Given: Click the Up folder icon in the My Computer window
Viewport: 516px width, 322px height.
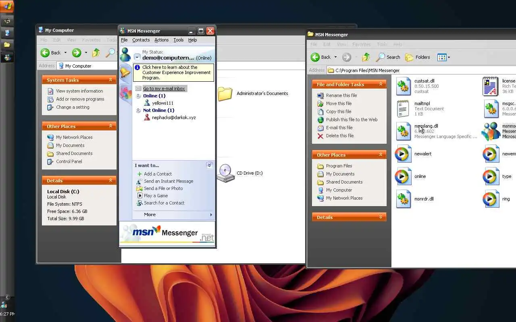Looking at the screenshot, I should [96, 53].
